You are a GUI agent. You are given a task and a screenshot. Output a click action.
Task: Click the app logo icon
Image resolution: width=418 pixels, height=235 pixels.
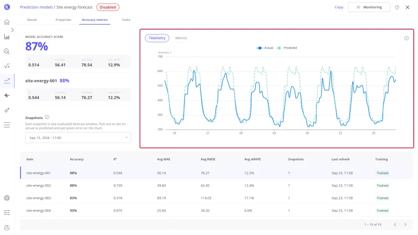[x=7, y=7]
